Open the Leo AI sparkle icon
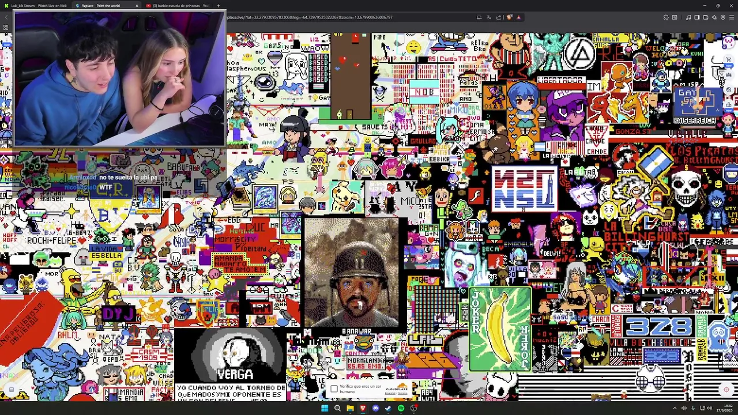738x415 pixels. pyautogui.click(x=714, y=17)
